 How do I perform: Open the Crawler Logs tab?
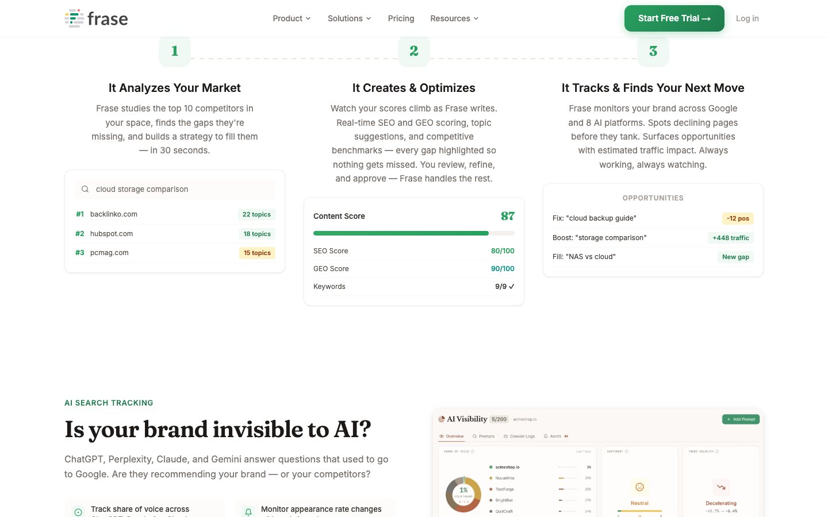pos(519,436)
